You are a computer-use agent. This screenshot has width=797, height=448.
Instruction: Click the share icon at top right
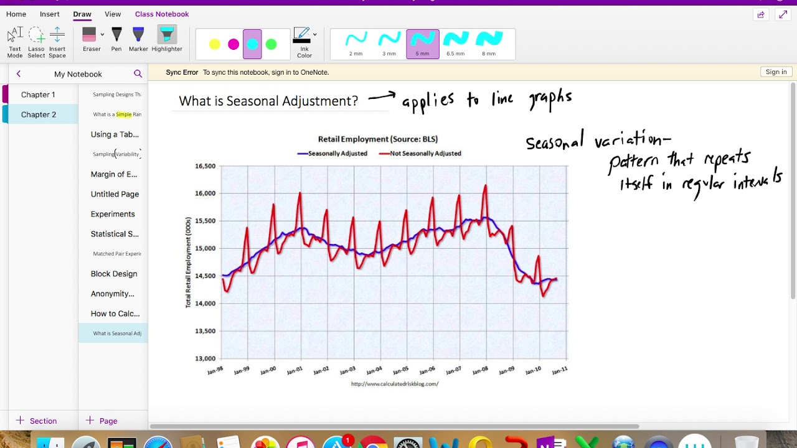coord(760,14)
